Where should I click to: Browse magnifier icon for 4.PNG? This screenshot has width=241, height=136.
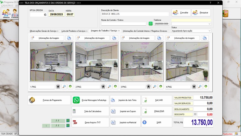[x=200, y=86]
